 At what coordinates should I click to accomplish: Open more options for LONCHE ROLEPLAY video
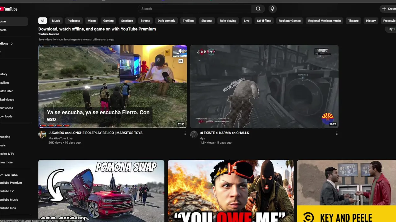(185, 133)
